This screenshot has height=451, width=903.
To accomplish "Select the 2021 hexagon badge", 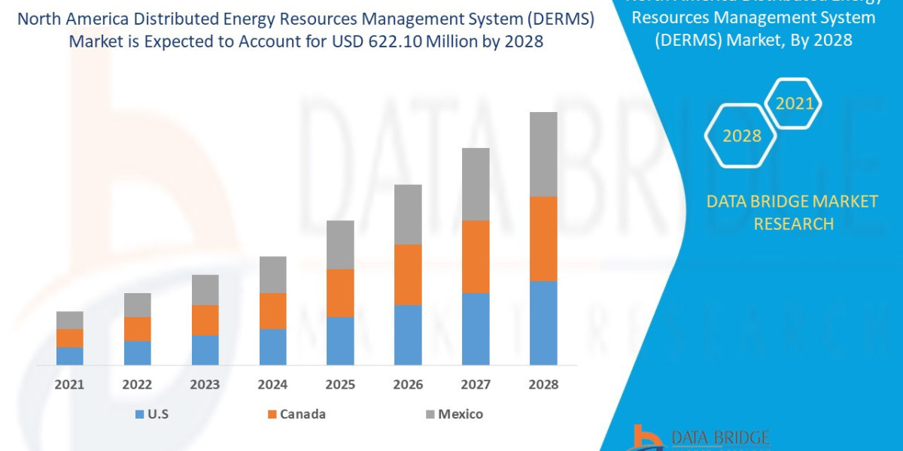I will click(794, 103).
